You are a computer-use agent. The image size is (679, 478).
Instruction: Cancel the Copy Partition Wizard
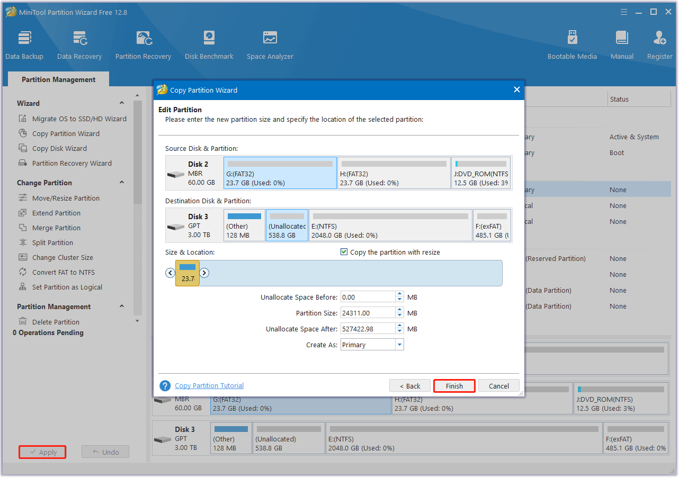(x=499, y=386)
